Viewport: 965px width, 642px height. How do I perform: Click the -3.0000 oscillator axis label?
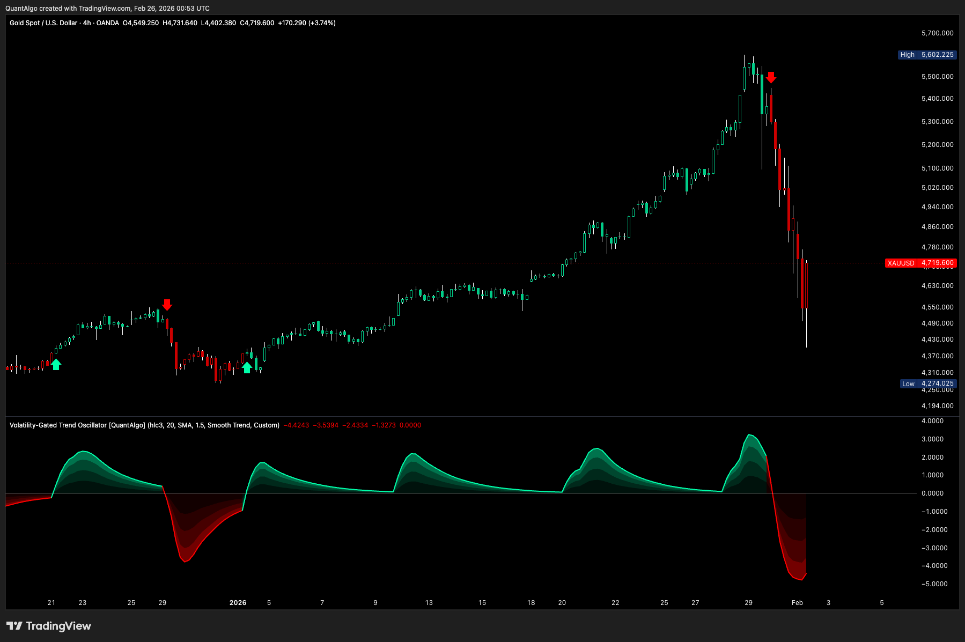tap(934, 548)
